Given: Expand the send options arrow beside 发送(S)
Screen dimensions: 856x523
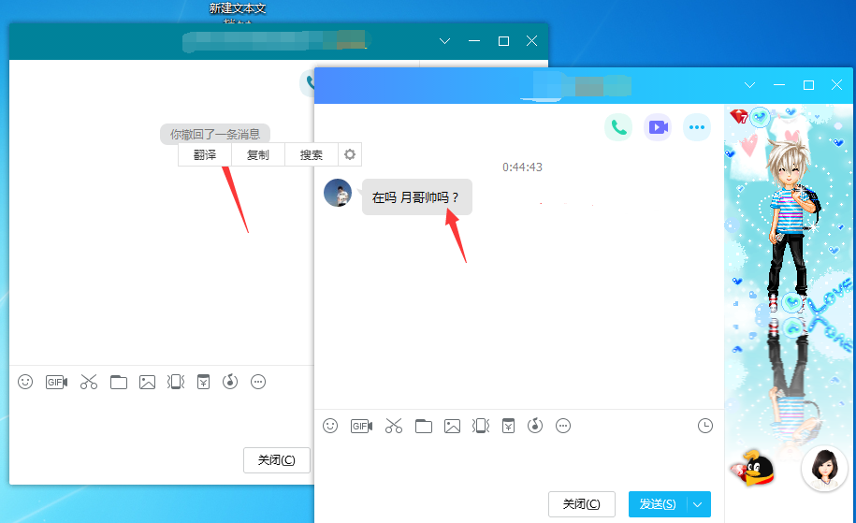Looking at the screenshot, I should click(x=698, y=504).
